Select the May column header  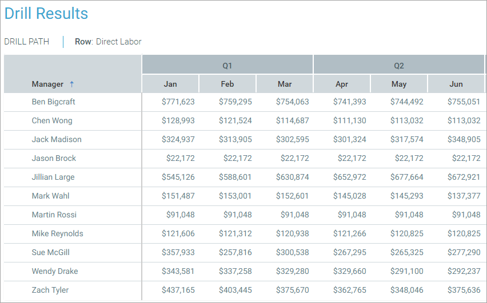tap(399, 84)
